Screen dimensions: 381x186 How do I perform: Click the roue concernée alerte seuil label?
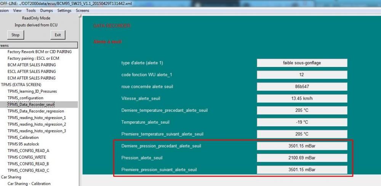pyautogui.click(x=147, y=87)
